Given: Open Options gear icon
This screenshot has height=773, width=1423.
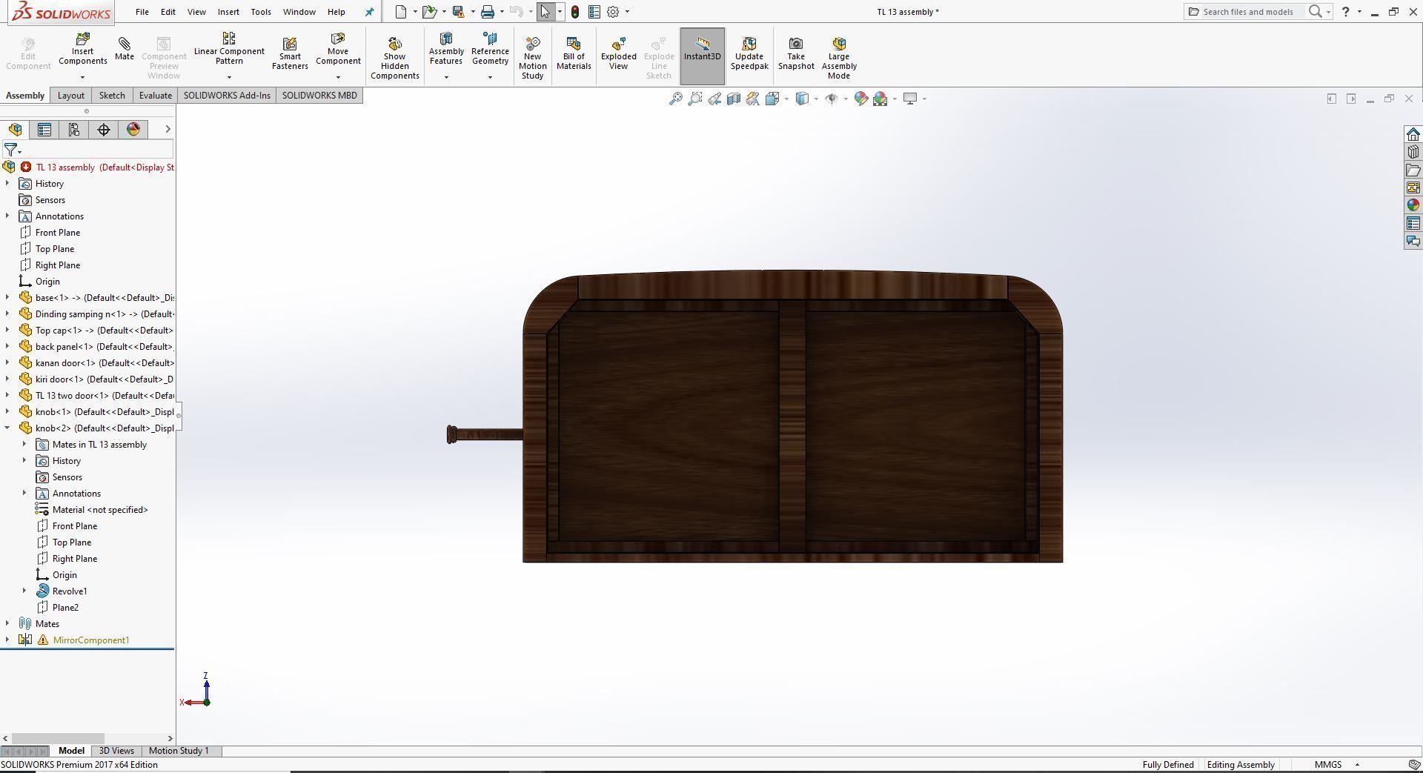Looking at the screenshot, I should [x=613, y=12].
